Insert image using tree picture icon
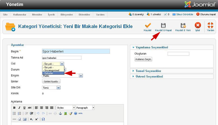This screenshot has width=218, height=125. (x=65, y=114)
